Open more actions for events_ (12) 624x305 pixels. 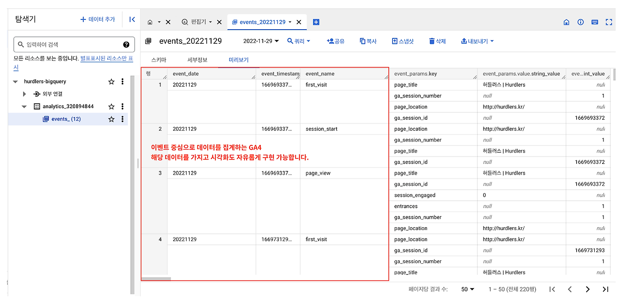(x=122, y=119)
